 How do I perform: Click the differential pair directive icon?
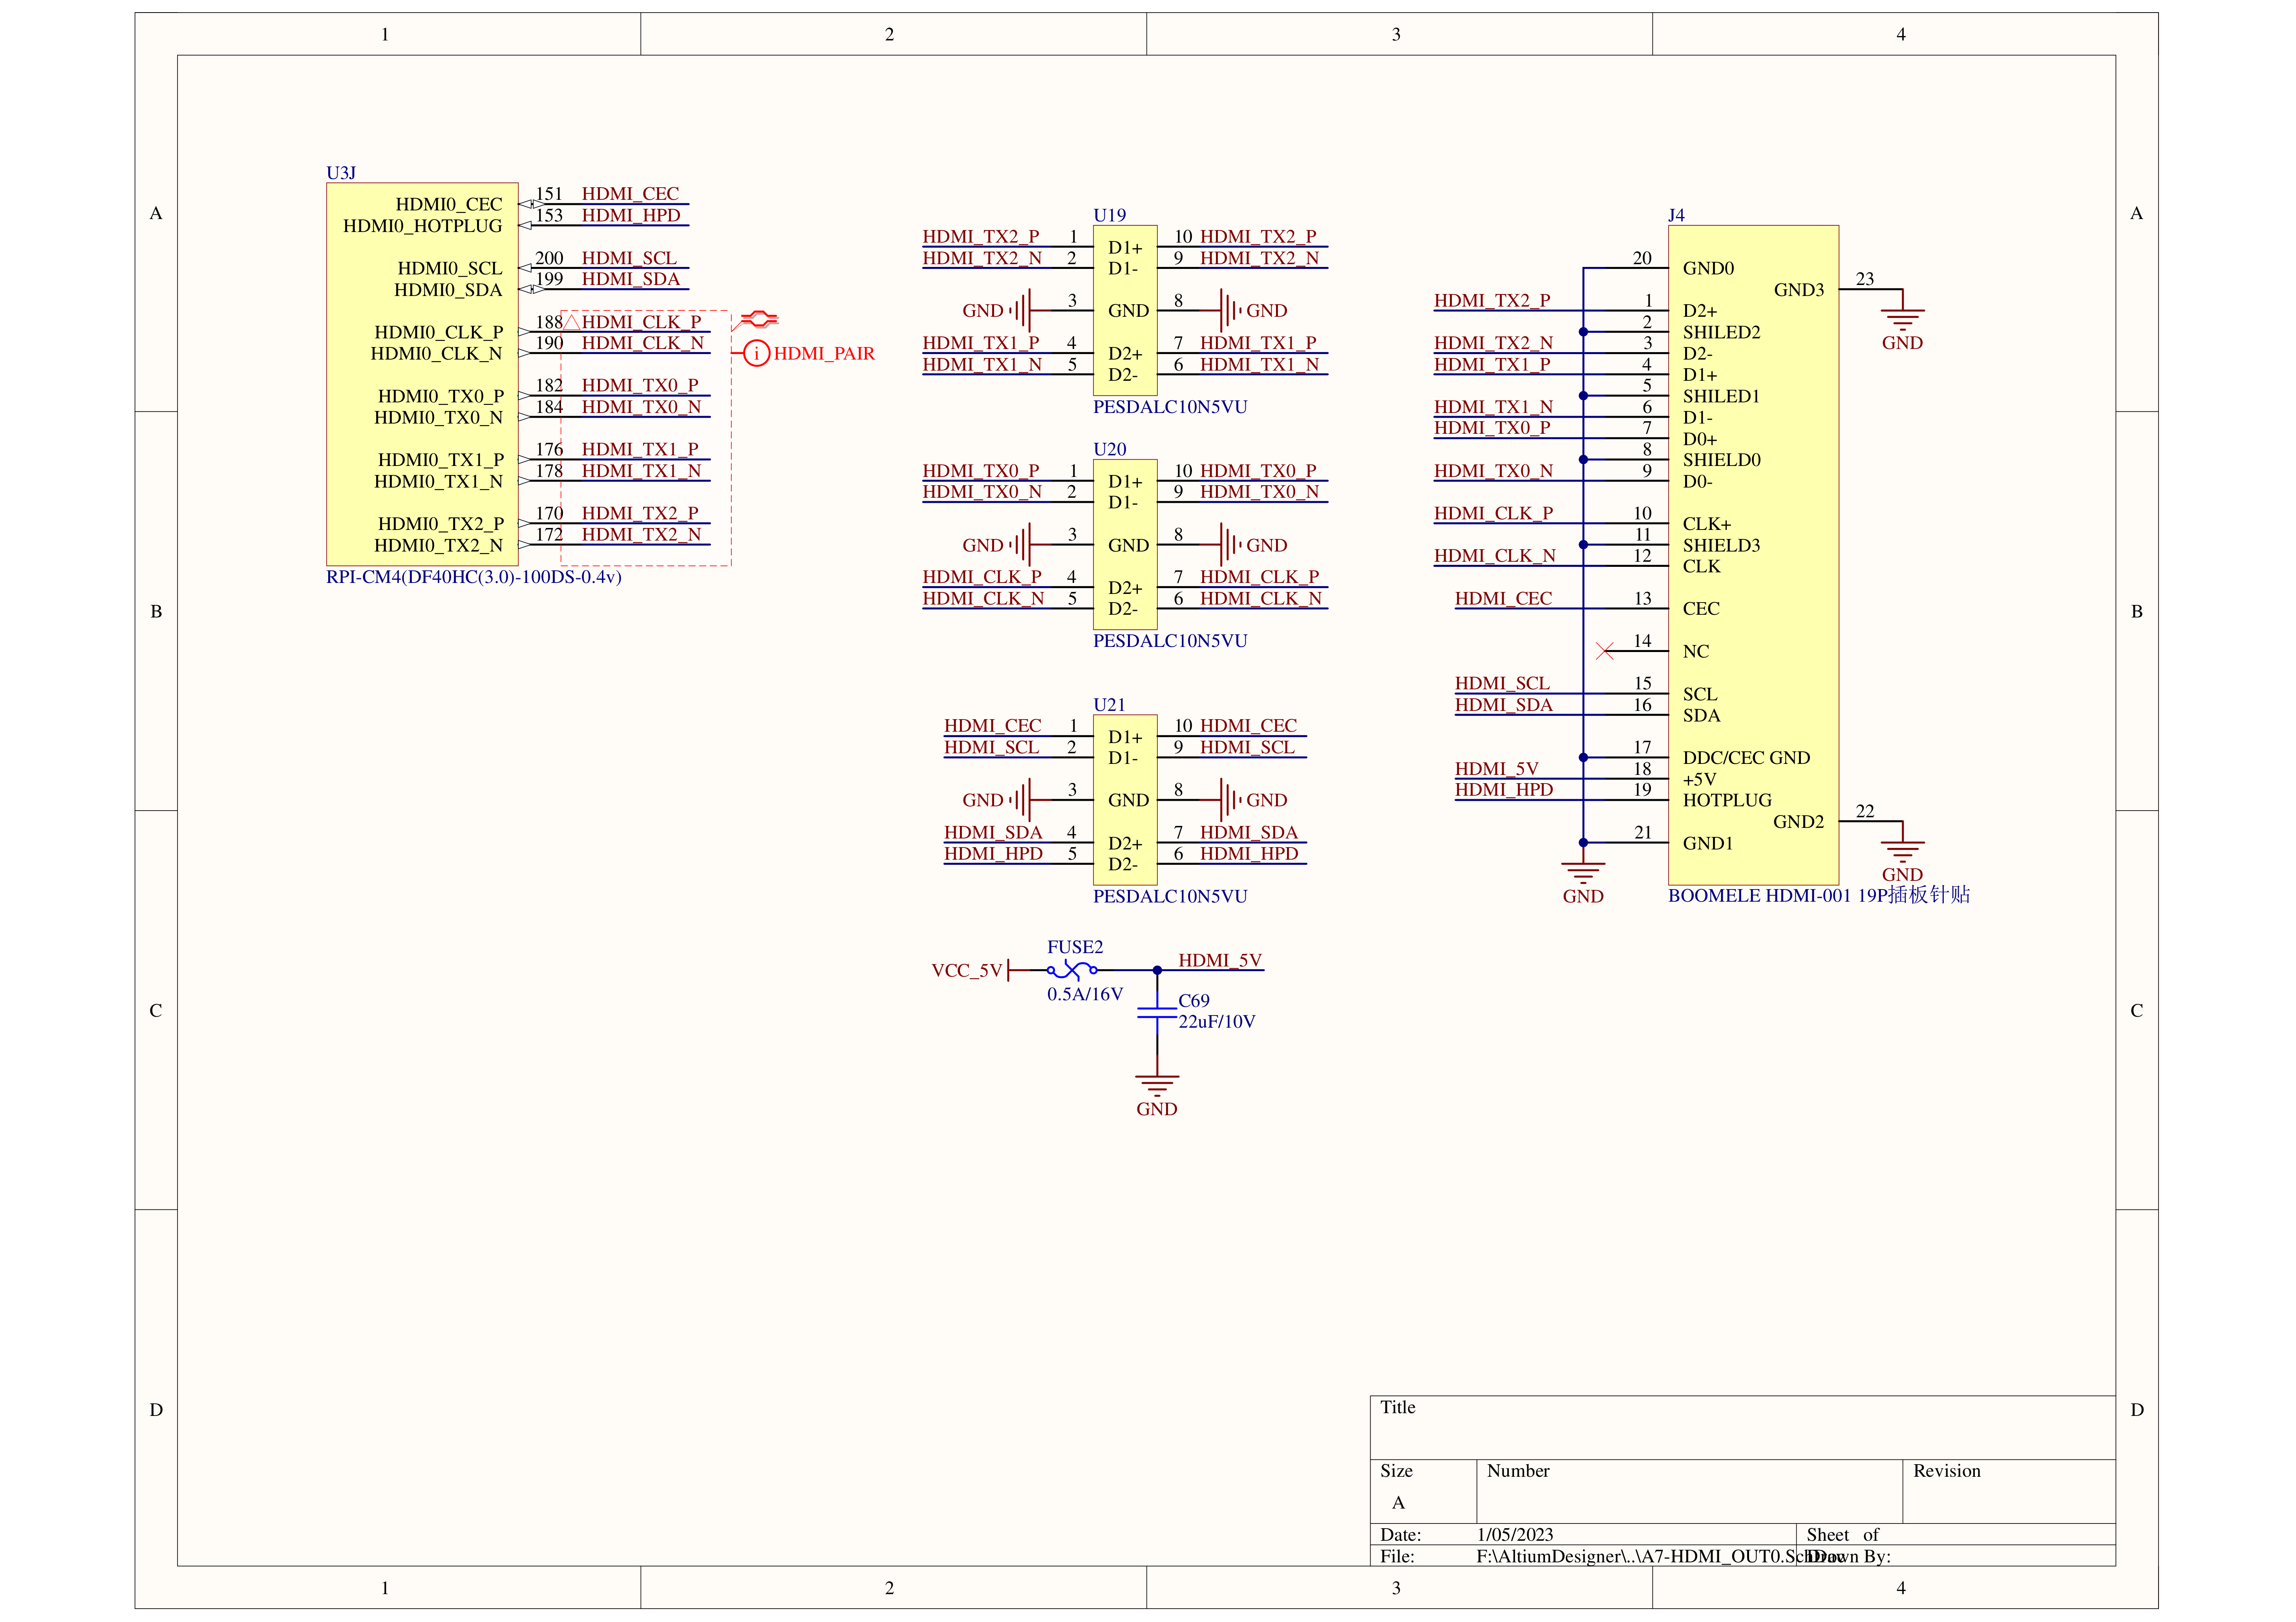click(758, 319)
